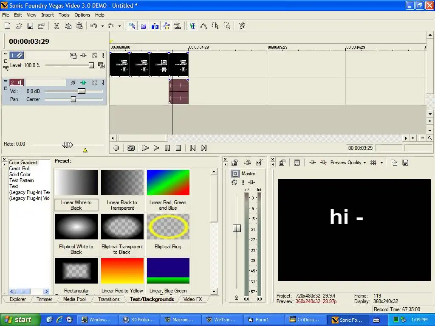
Task: Solo audio track 2
Action: [103, 83]
